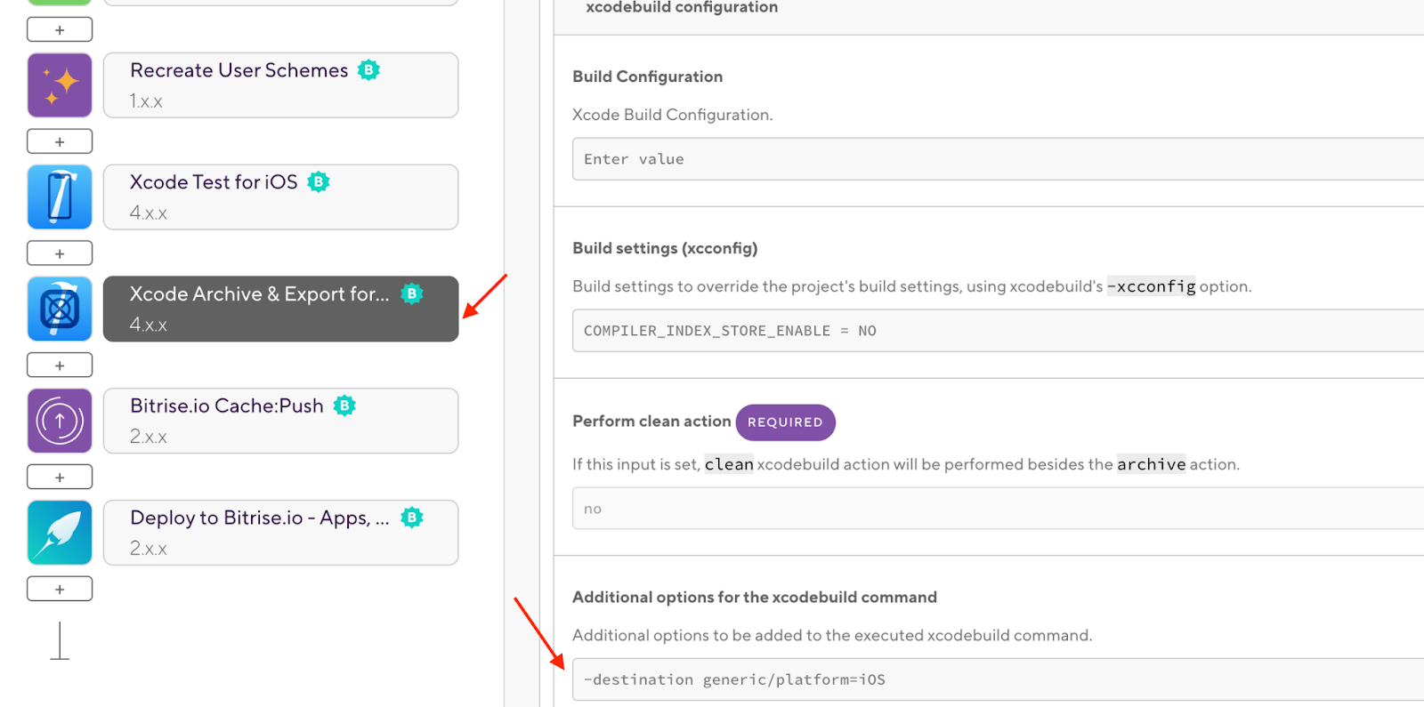Select the Xcode Archive & Export step card
Image resolution: width=1424 pixels, height=707 pixels.
click(280, 309)
